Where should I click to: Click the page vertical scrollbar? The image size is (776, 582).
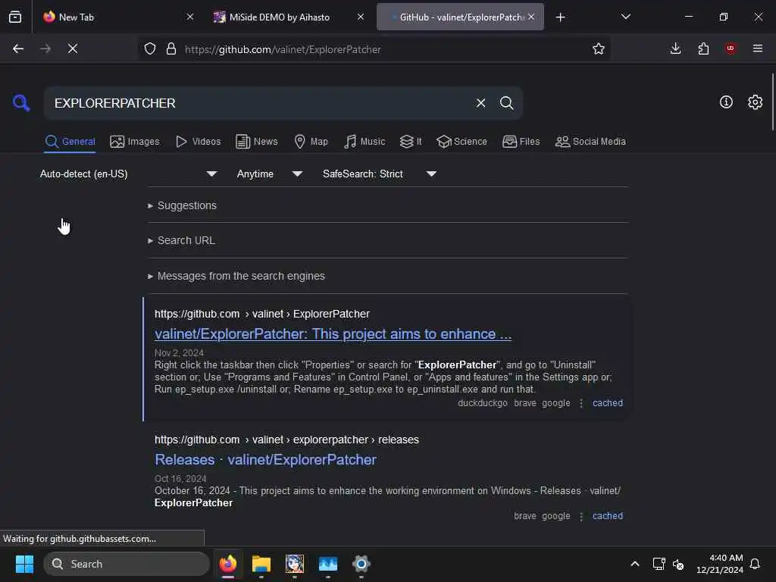click(772, 102)
